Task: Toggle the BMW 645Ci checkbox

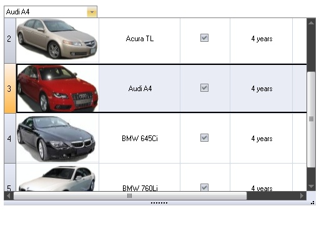Action: (x=204, y=138)
